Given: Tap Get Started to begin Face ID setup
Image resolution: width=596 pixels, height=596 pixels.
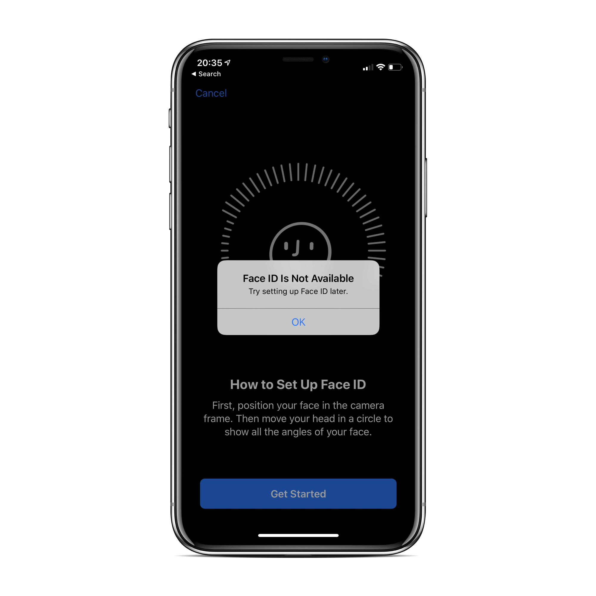Looking at the screenshot, I should [298, 509].
